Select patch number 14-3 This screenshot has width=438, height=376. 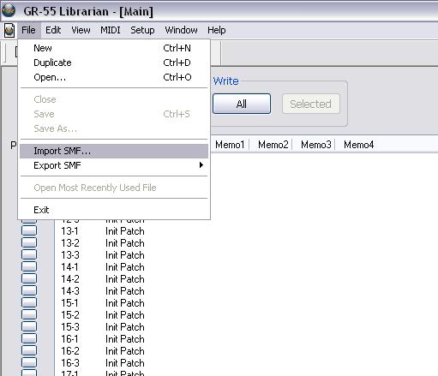pos(70,291)
